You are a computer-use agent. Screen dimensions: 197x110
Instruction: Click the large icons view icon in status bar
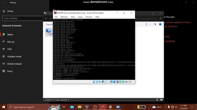click(x=161, y=100)
